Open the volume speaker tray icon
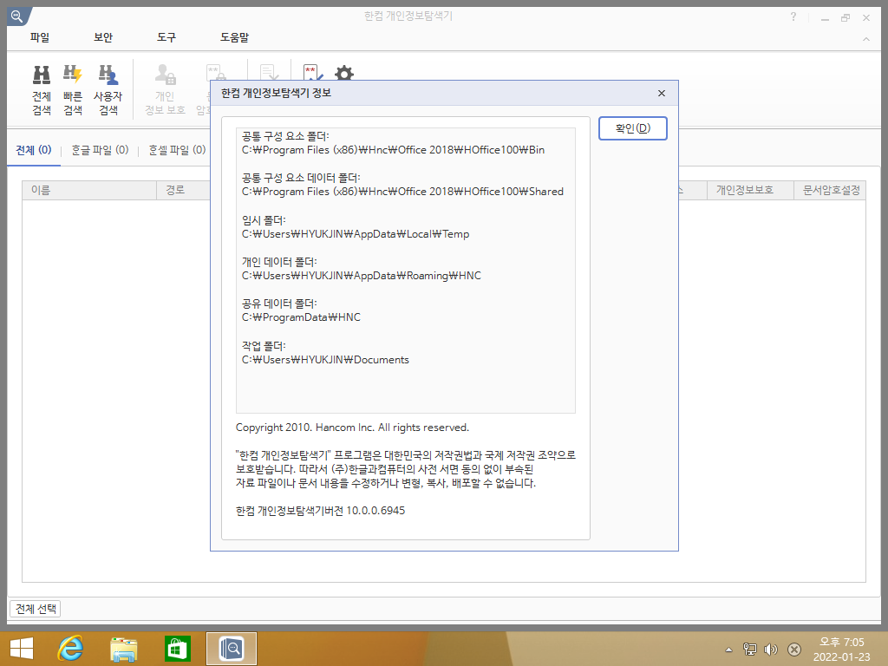 771,649
